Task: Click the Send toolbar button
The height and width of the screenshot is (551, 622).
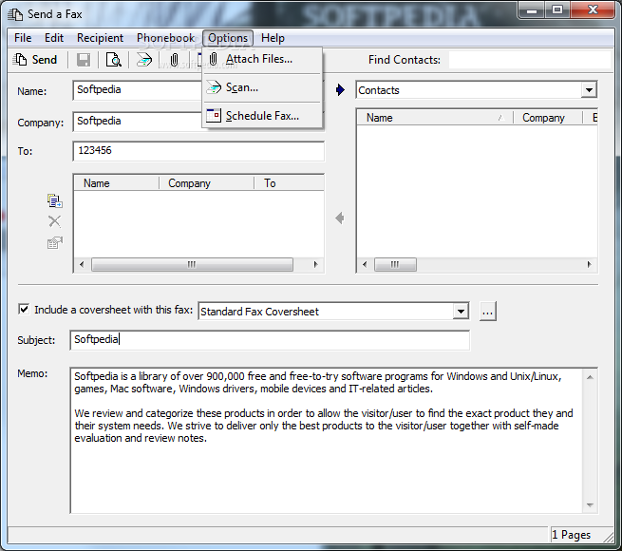Action: 35,60
